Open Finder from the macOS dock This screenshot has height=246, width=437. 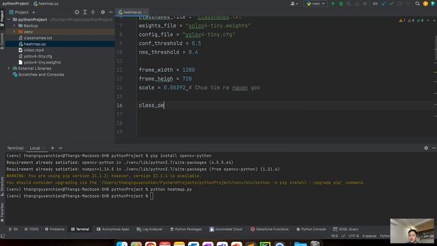click(x=122, y=244)
